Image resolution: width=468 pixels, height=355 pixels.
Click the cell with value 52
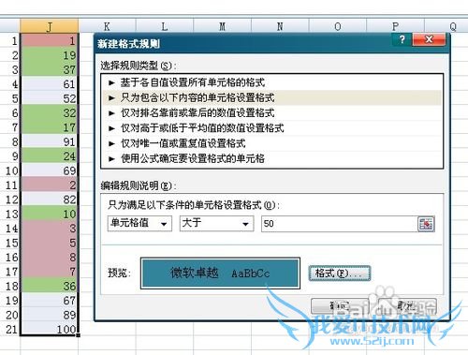[50, 98]
